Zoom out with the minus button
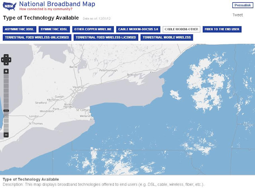This screenshot has height=188, width=255. [6, 135]
